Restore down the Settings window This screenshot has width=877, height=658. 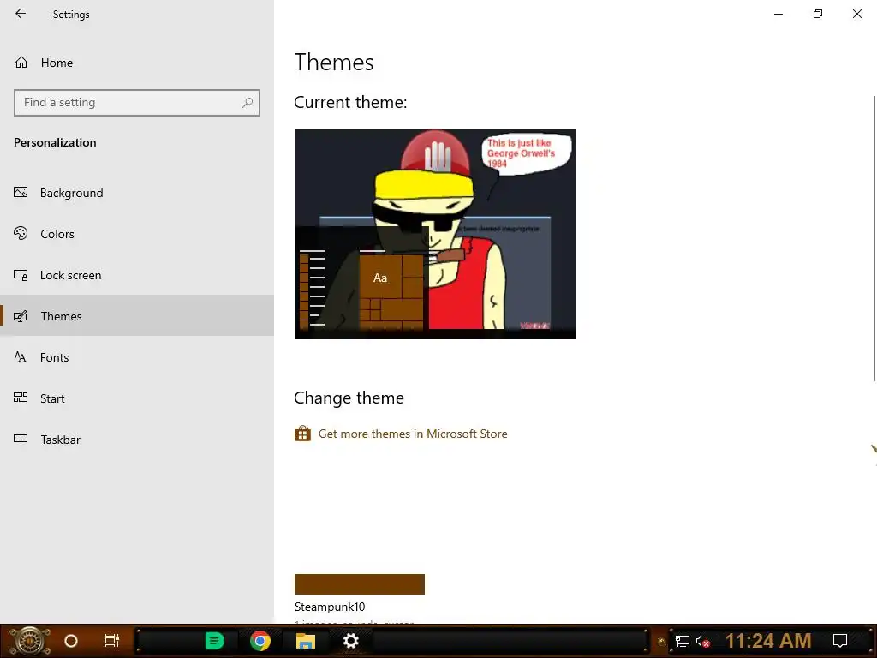[x=818, y=14]
